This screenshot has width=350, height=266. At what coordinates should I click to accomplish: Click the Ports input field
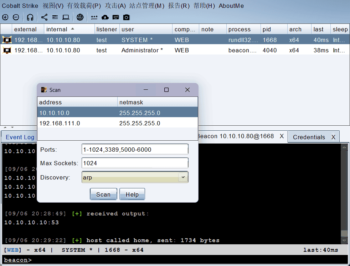point(135,150)
